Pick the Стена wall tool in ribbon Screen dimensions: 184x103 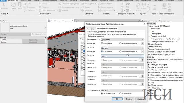tap(13, 6)
